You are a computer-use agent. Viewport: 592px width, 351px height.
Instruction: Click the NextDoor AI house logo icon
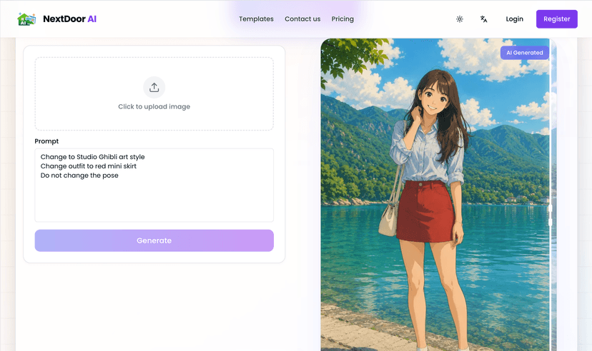(x=26, y=19)
